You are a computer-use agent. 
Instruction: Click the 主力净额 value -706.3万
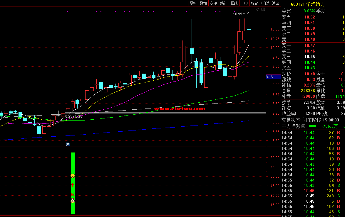pyautogui.click(x=329, y=126)
